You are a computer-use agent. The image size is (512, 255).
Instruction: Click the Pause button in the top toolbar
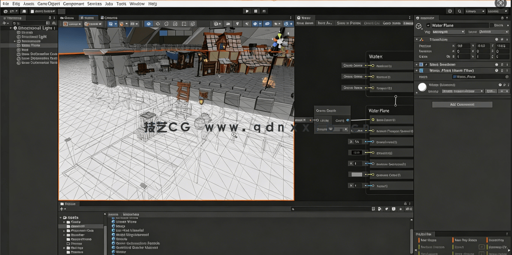click(x=255, y=11)
